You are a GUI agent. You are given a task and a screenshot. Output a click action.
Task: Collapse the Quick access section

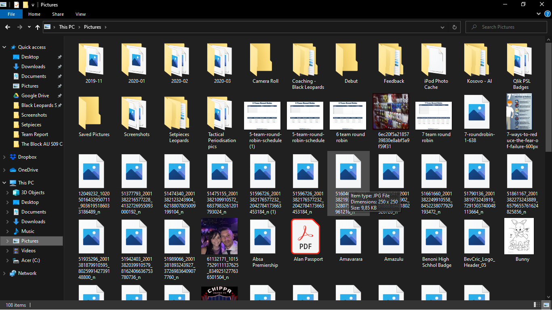4,47
